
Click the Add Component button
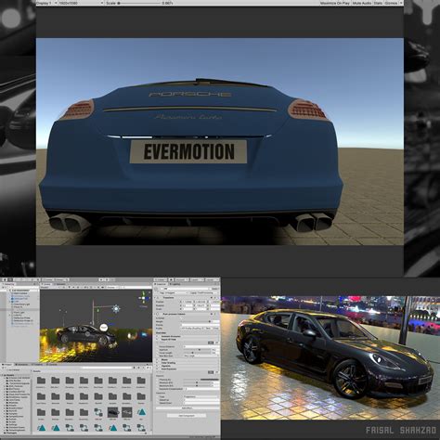[187, 416]
